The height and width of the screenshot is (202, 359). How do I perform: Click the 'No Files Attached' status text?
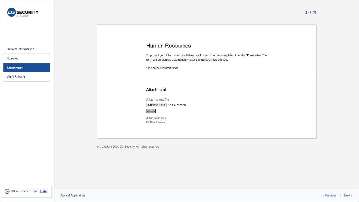(156, 122)
